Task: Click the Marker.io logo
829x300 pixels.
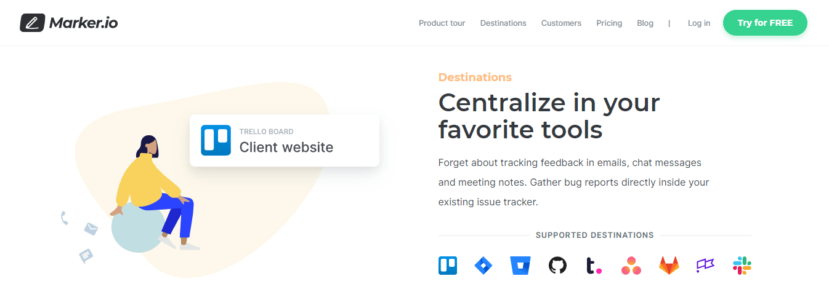Action: point(69,23)
